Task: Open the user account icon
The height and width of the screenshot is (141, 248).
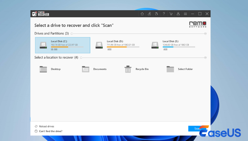Action: pyautogui.click(x=178, y=14)
